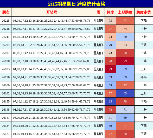Click the winning numbers for issue 26225

(52, 21)
